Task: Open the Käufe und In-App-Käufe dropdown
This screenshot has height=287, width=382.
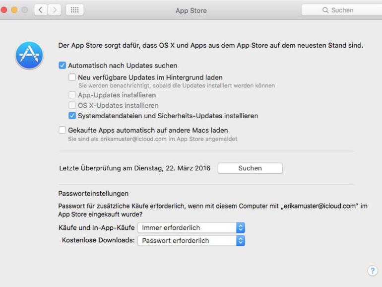Action: point(191,228)
